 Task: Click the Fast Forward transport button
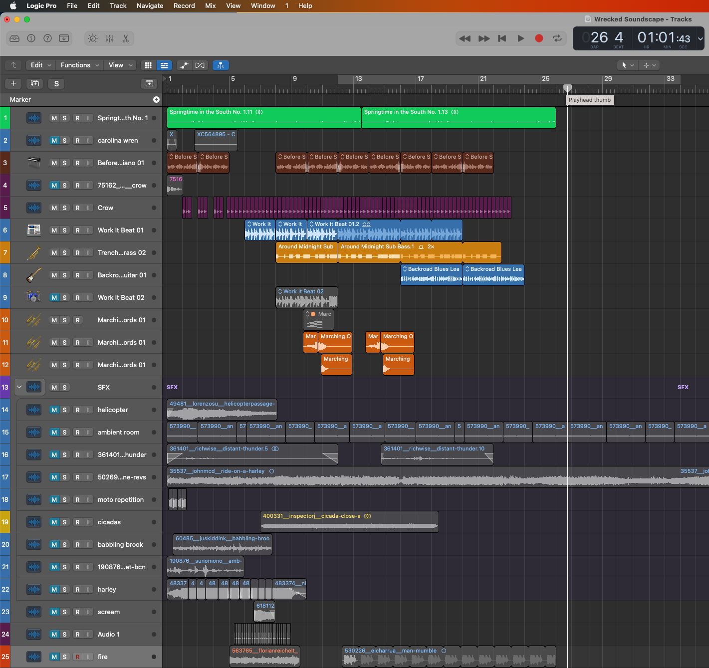483,38
